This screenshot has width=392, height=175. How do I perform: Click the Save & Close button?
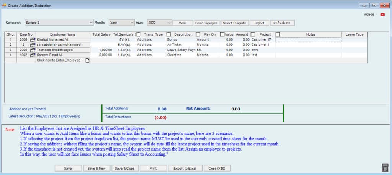coord(125,168)
